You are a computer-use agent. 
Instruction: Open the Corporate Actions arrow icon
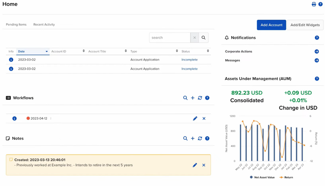(x=317, y=52)
